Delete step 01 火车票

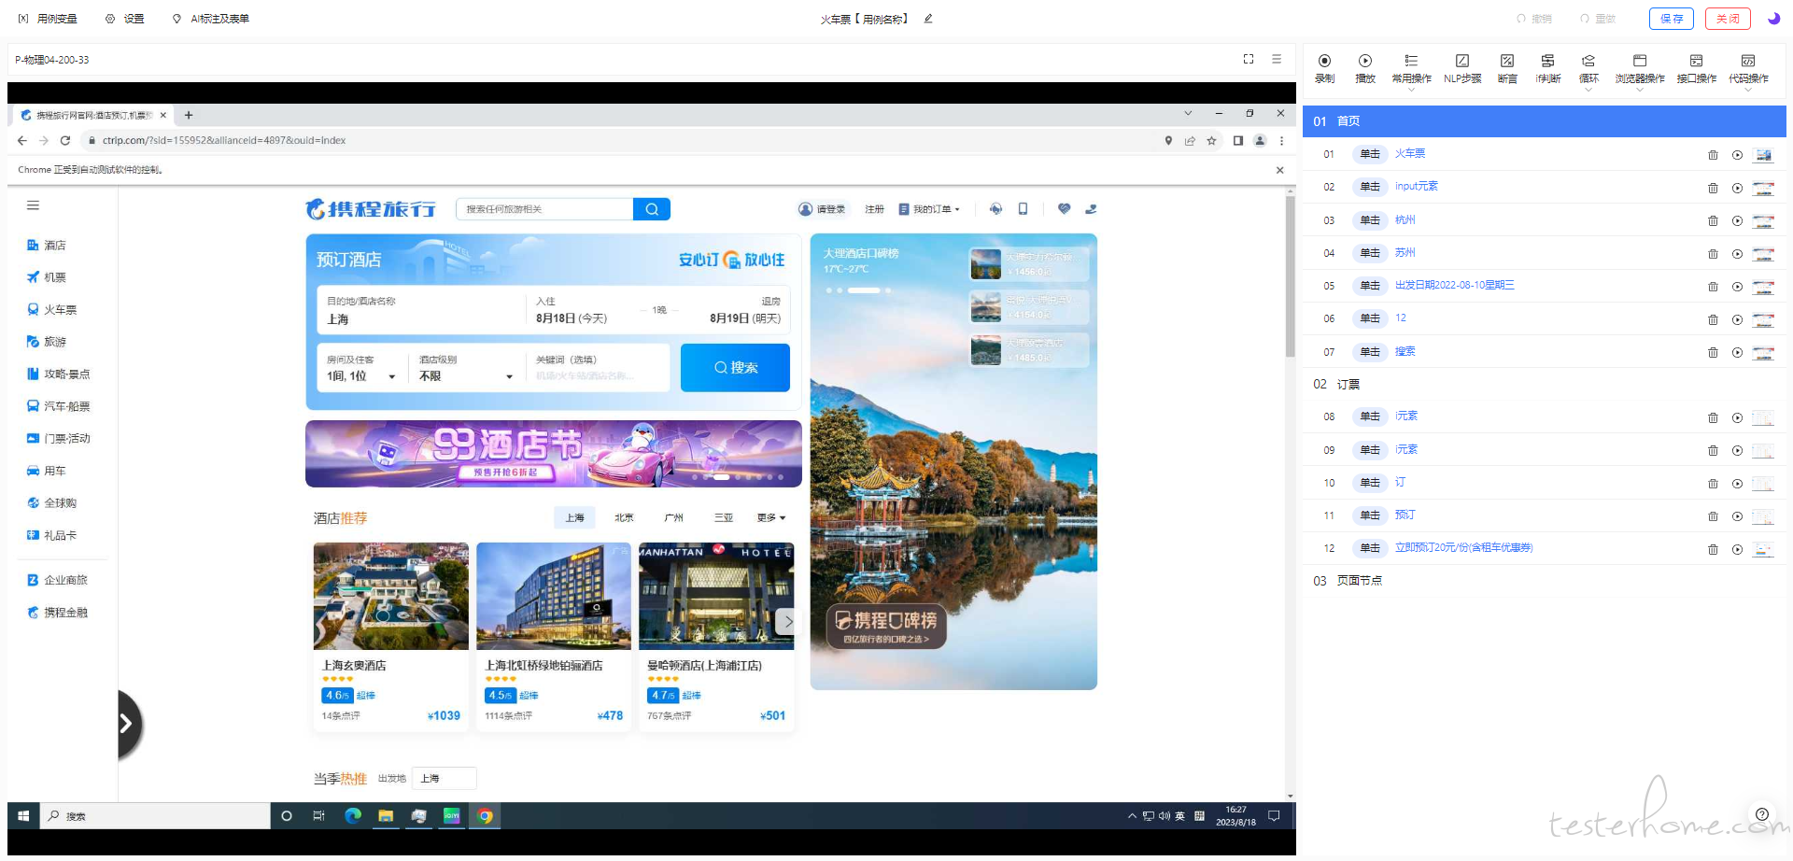1713,155
